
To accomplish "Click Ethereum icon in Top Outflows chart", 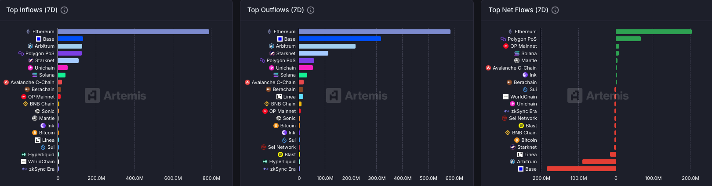I will click(x=269, y=32).
